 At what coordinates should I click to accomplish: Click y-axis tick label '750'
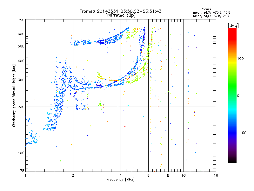pos(21,20)
